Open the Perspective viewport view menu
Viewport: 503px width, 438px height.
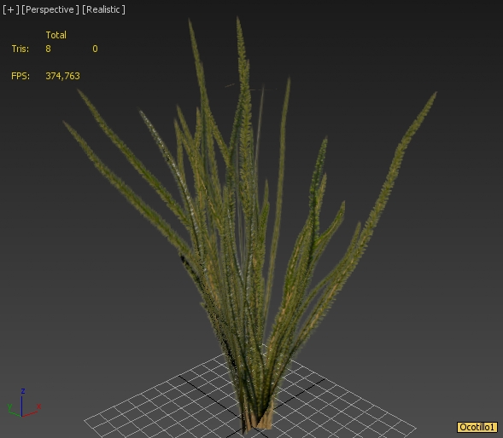coord(50,9)
